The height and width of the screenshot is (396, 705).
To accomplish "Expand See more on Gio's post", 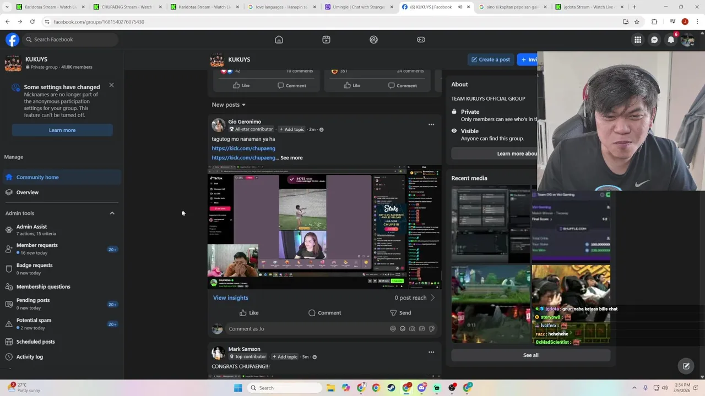I will [291, 158].
